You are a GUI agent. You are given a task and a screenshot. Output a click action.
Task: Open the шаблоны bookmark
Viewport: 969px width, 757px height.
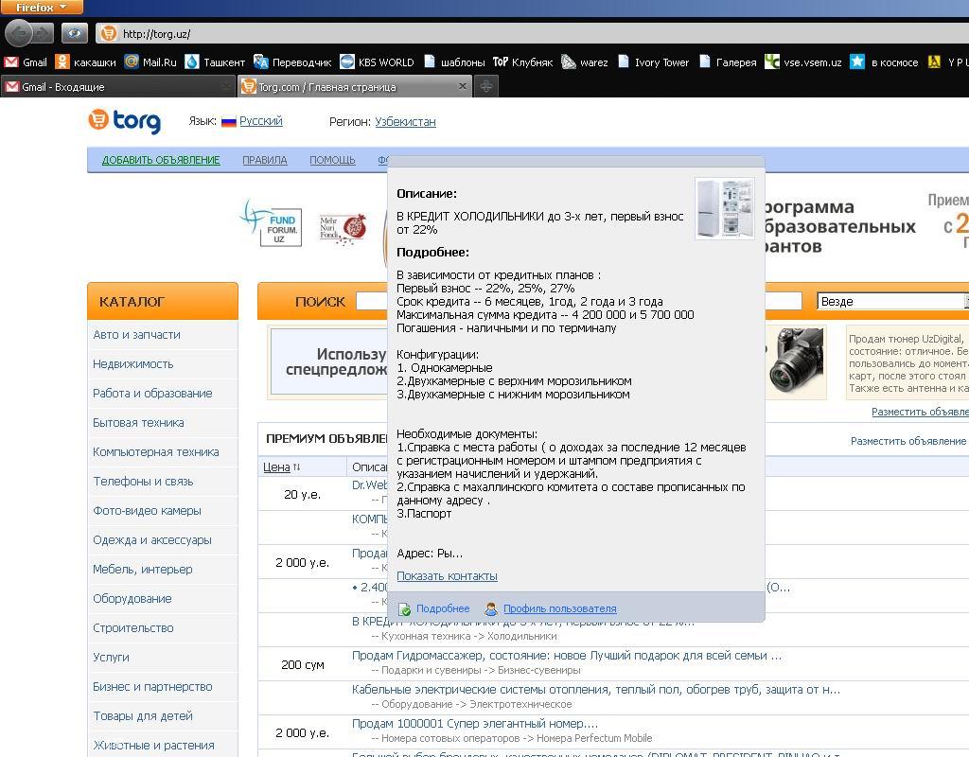(454, 62)
